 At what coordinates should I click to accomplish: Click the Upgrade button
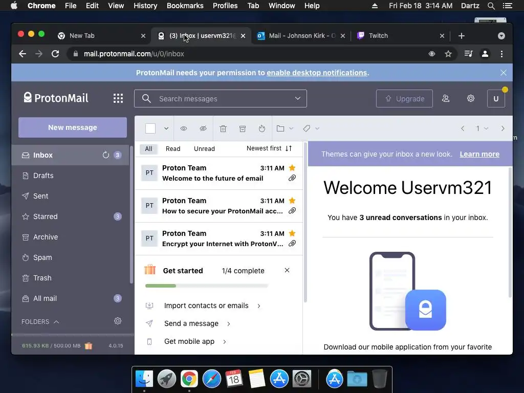pos(404,99)
